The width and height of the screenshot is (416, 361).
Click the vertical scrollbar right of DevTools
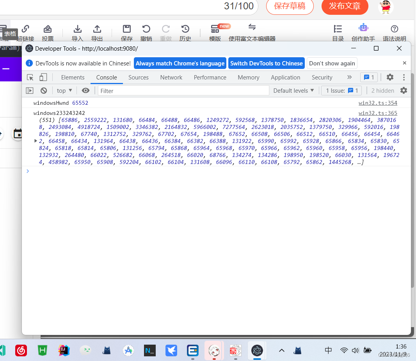pyautogui.click(x=412, y=180)
